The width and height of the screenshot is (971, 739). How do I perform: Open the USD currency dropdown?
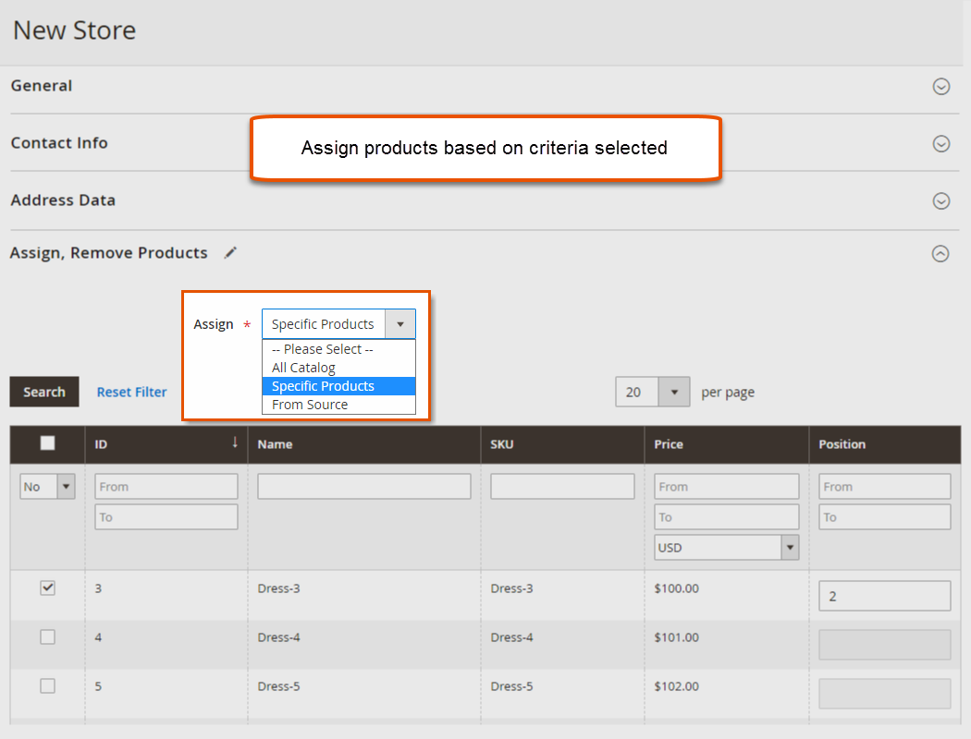tap(726, 547)
